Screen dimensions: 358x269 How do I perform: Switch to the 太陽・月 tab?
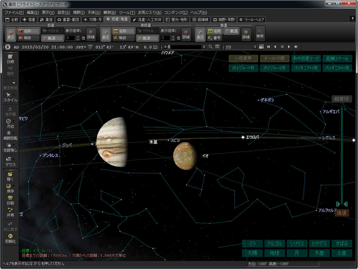[x=93, y=20]
